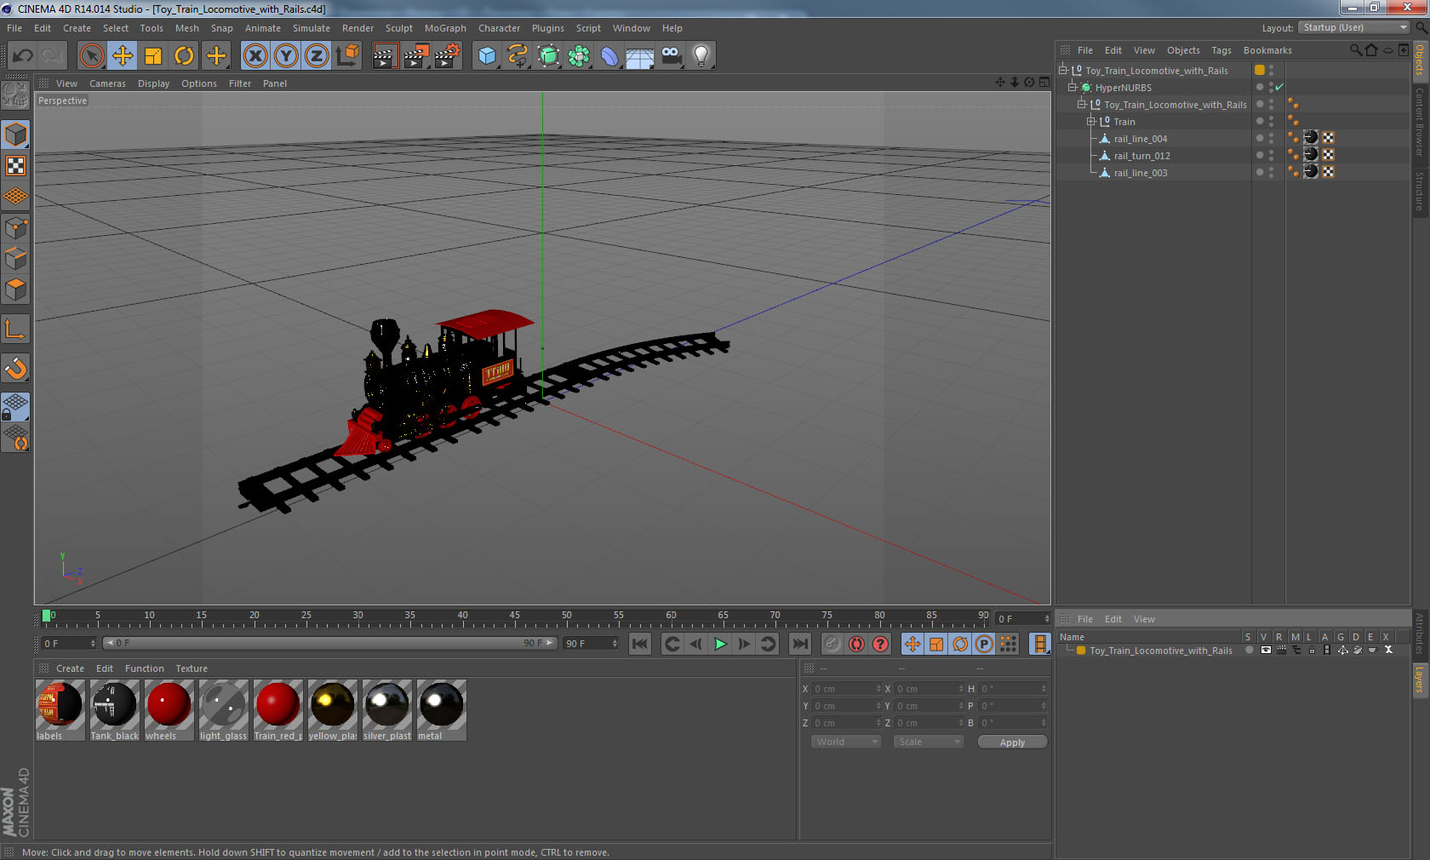Toggle Z axis lock
The height and width of the screenshot is (860, 1430).
pyautogui.click(x=317, y=56)
